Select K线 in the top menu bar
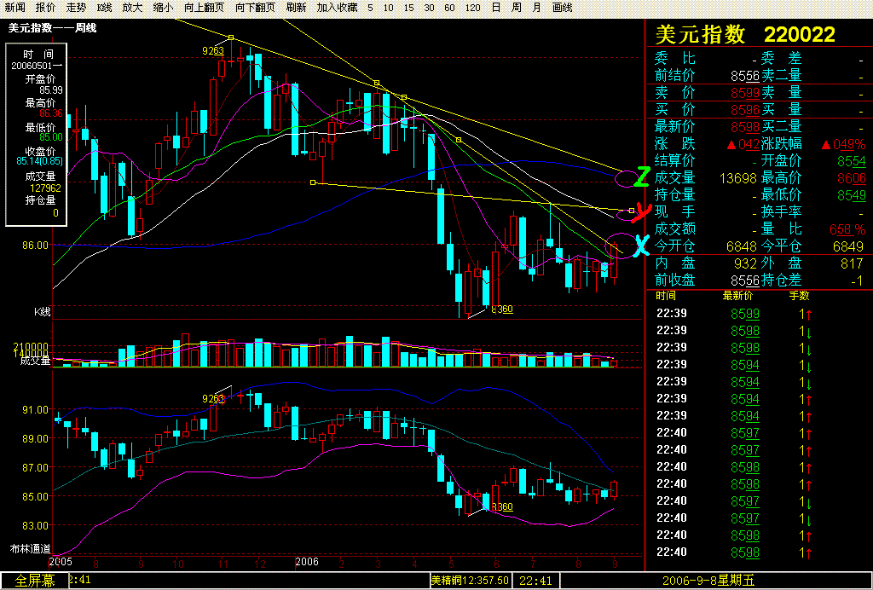 [x=104, y=8]
